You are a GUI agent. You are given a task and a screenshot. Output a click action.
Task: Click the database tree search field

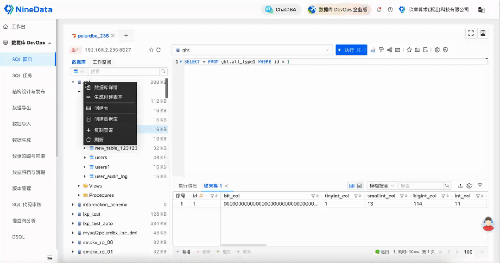point(124,71)
